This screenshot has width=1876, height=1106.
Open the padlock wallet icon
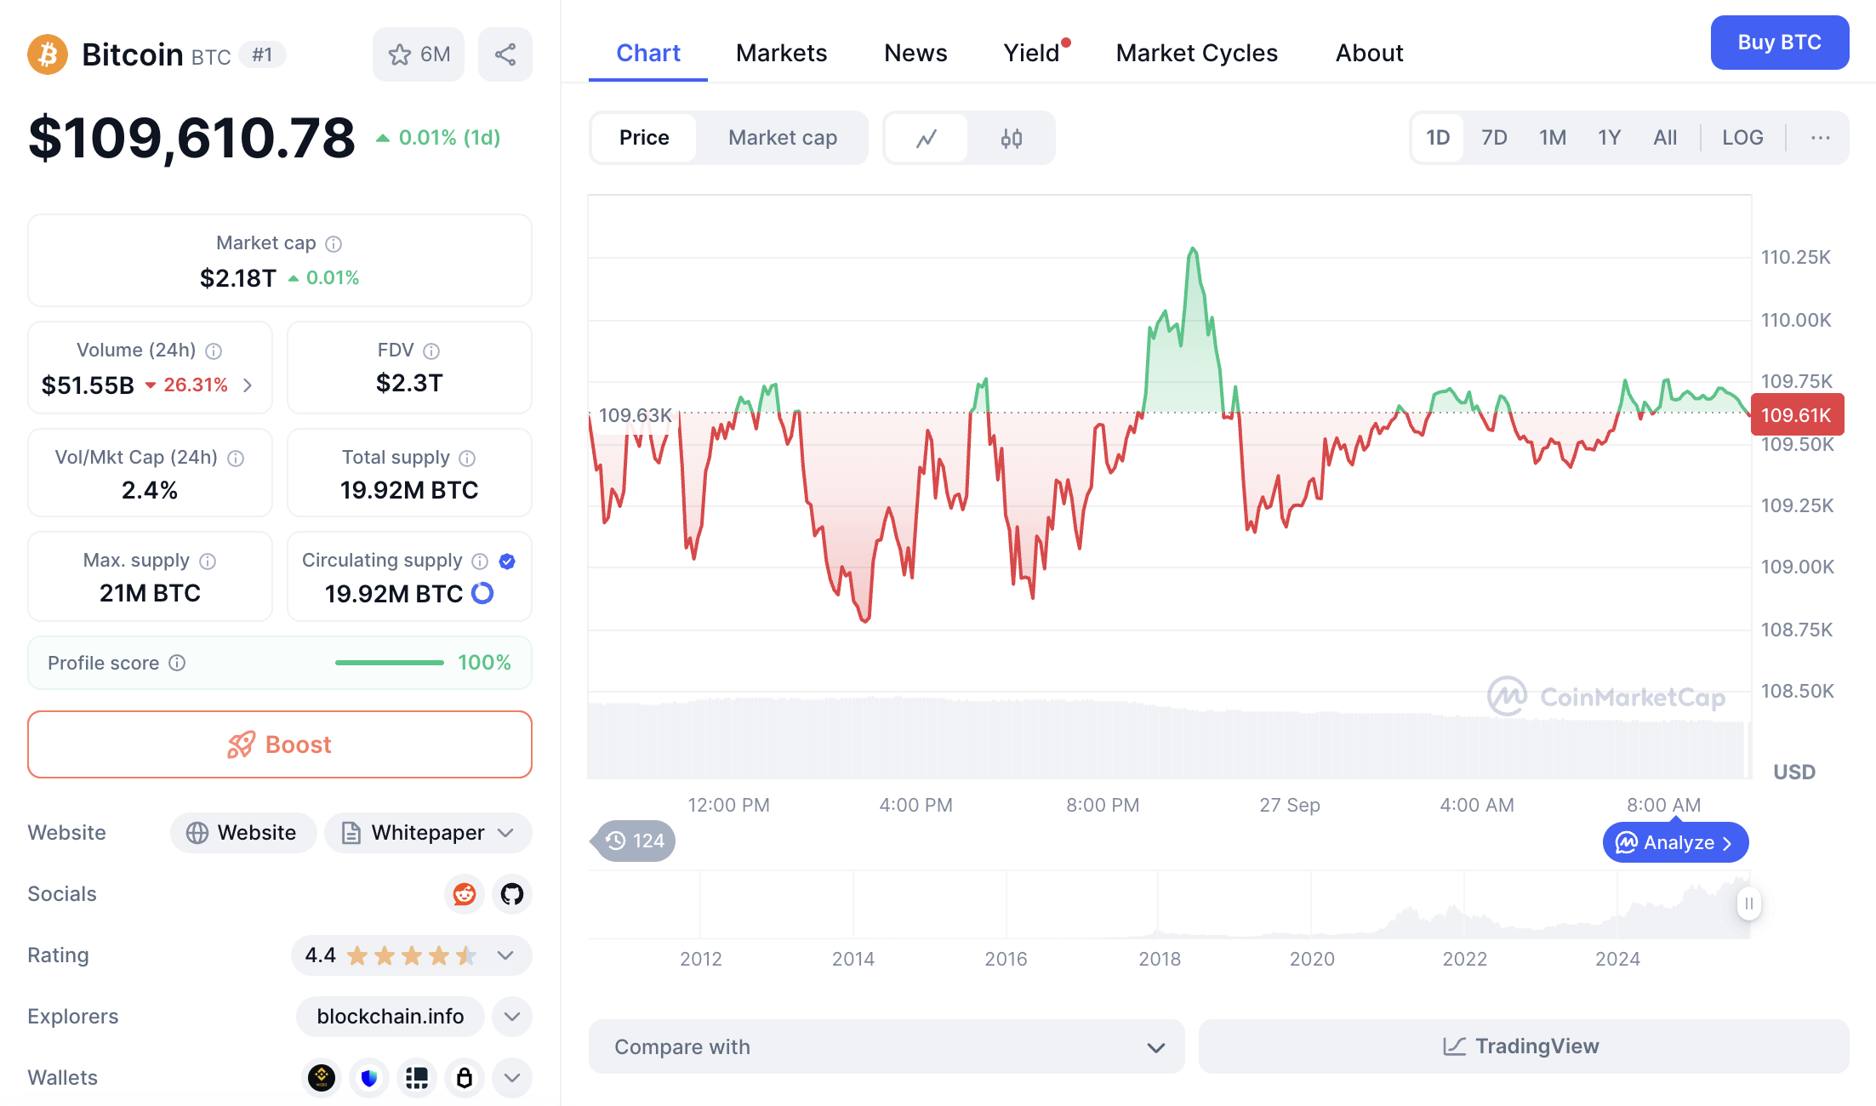click(x=465, y=1078)
